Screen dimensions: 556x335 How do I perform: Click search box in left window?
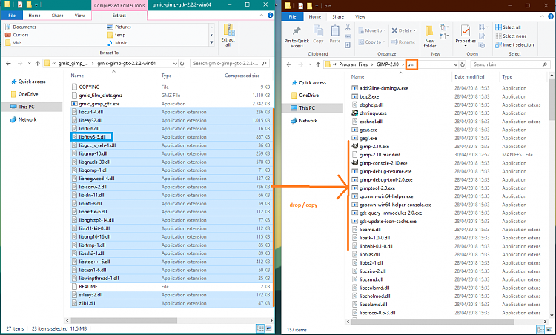[229, 64]
